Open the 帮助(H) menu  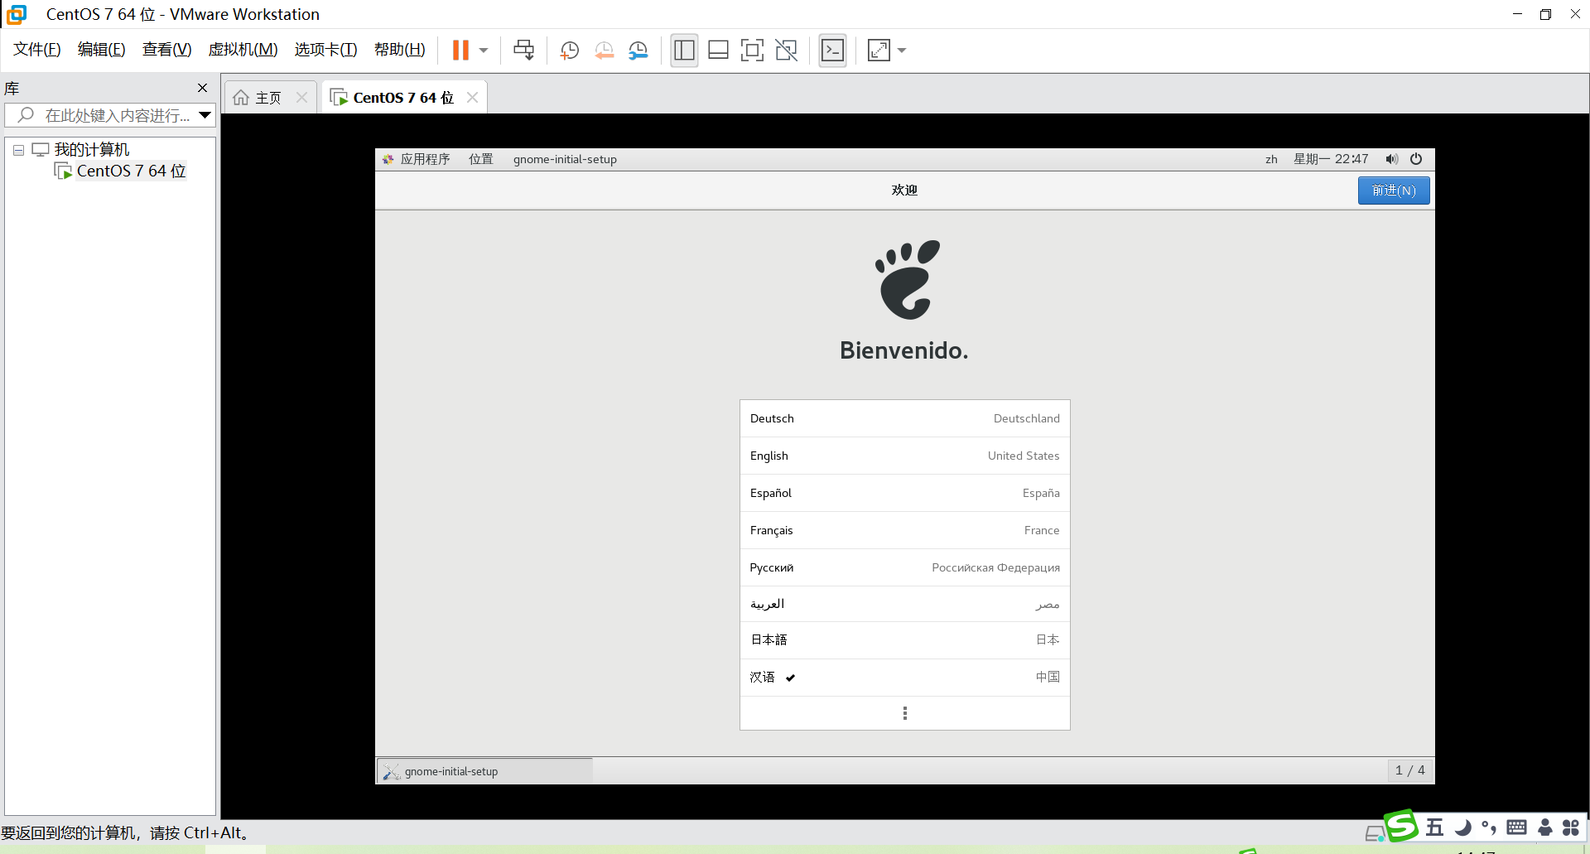[400, 50]
